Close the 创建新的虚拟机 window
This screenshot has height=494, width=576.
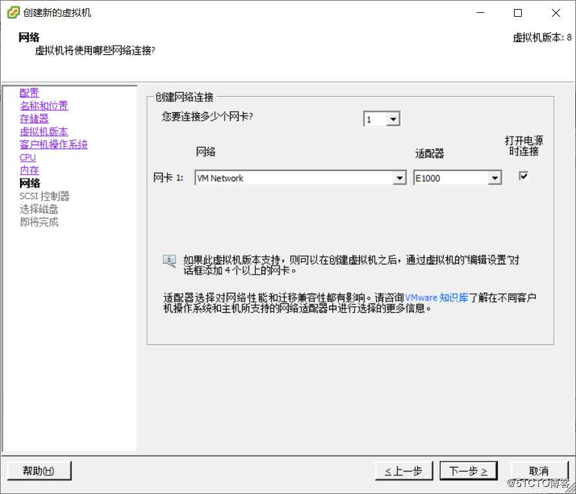coord(556,13)
